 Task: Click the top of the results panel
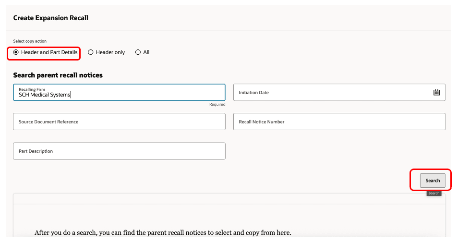pyautogui.click(x=229, y=198)
